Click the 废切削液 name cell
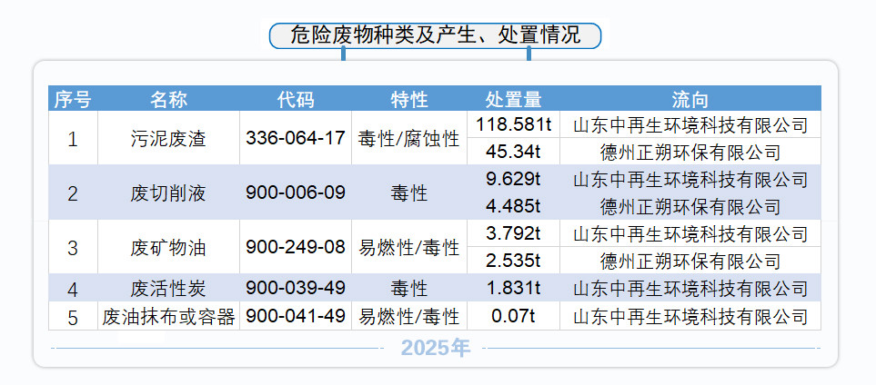 coord(168,192)
